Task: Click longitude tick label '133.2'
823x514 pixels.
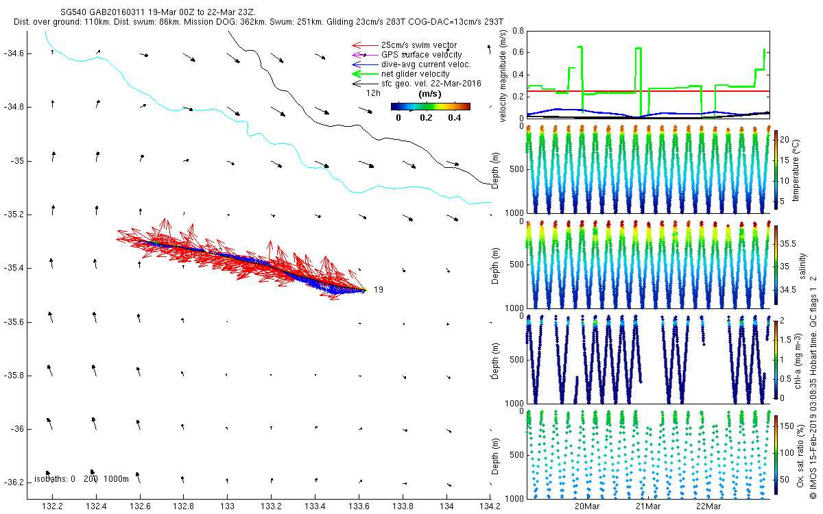Action: [x=272, y=506]
